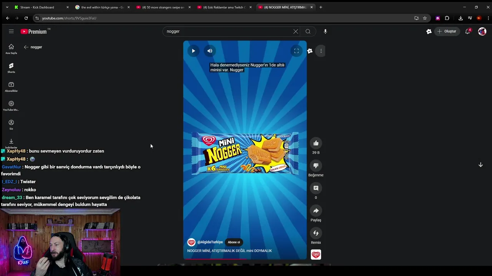Viewport: 492px width, 276px height.
Task: Open the Chrome profile icon
Action: click(479, 18)
